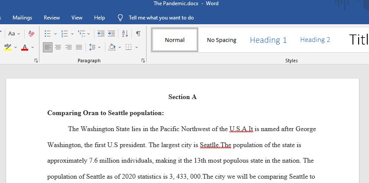This screenshot has height=183, width=369.
Task: Apply yellow Text Highlight Color
Action: click(x=8, y=48)
